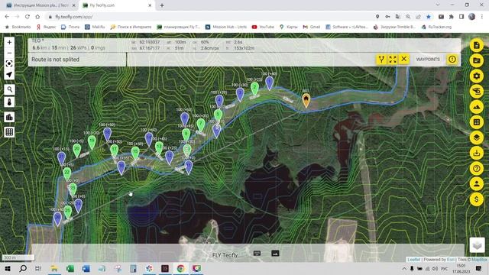Open Excel from the taskbar

[70, 268]
